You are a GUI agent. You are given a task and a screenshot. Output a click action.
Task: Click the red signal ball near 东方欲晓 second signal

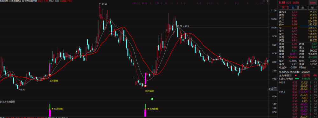(x=145, y=86)
